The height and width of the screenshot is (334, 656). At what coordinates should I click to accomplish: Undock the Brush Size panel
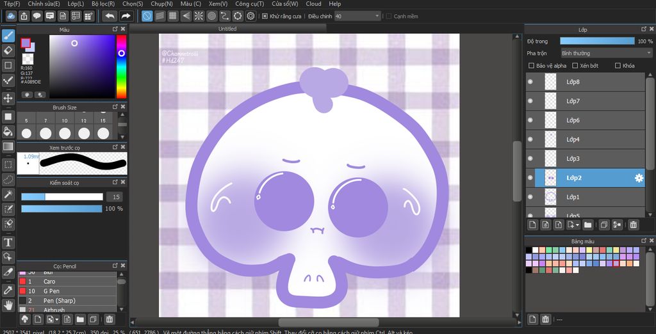coord(115,107)
